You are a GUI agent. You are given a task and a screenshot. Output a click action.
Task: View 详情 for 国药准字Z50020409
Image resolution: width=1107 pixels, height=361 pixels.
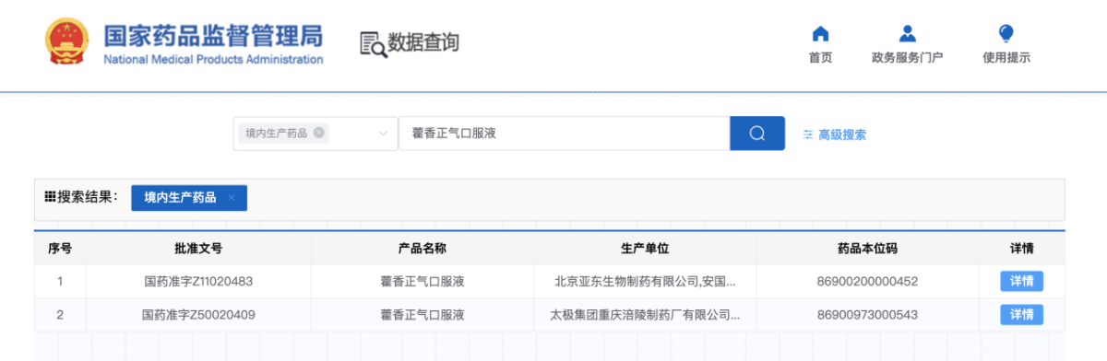coord(1021,314)
